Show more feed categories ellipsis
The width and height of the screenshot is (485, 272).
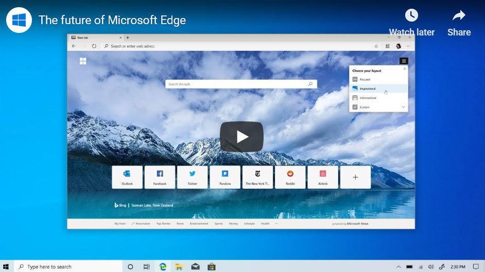276,224
